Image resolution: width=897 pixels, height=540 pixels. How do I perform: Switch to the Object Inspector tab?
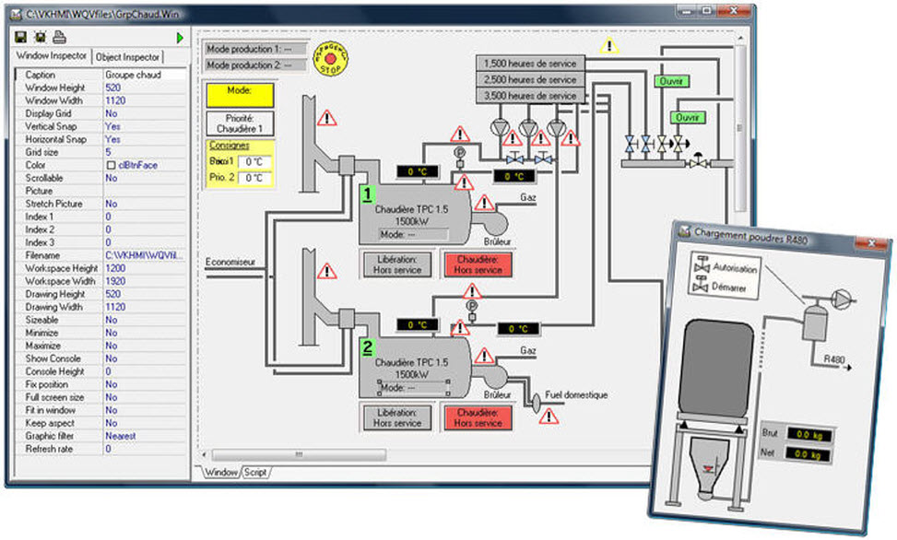(127, 56)
